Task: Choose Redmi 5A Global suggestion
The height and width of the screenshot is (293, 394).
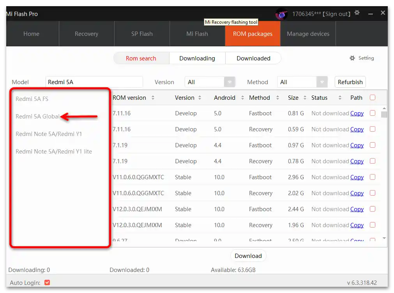Action: [37, 116]
